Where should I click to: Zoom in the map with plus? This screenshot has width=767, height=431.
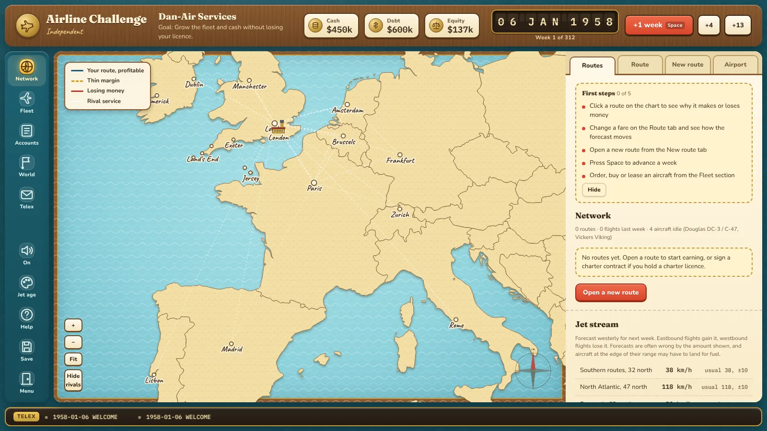(73, 326)
